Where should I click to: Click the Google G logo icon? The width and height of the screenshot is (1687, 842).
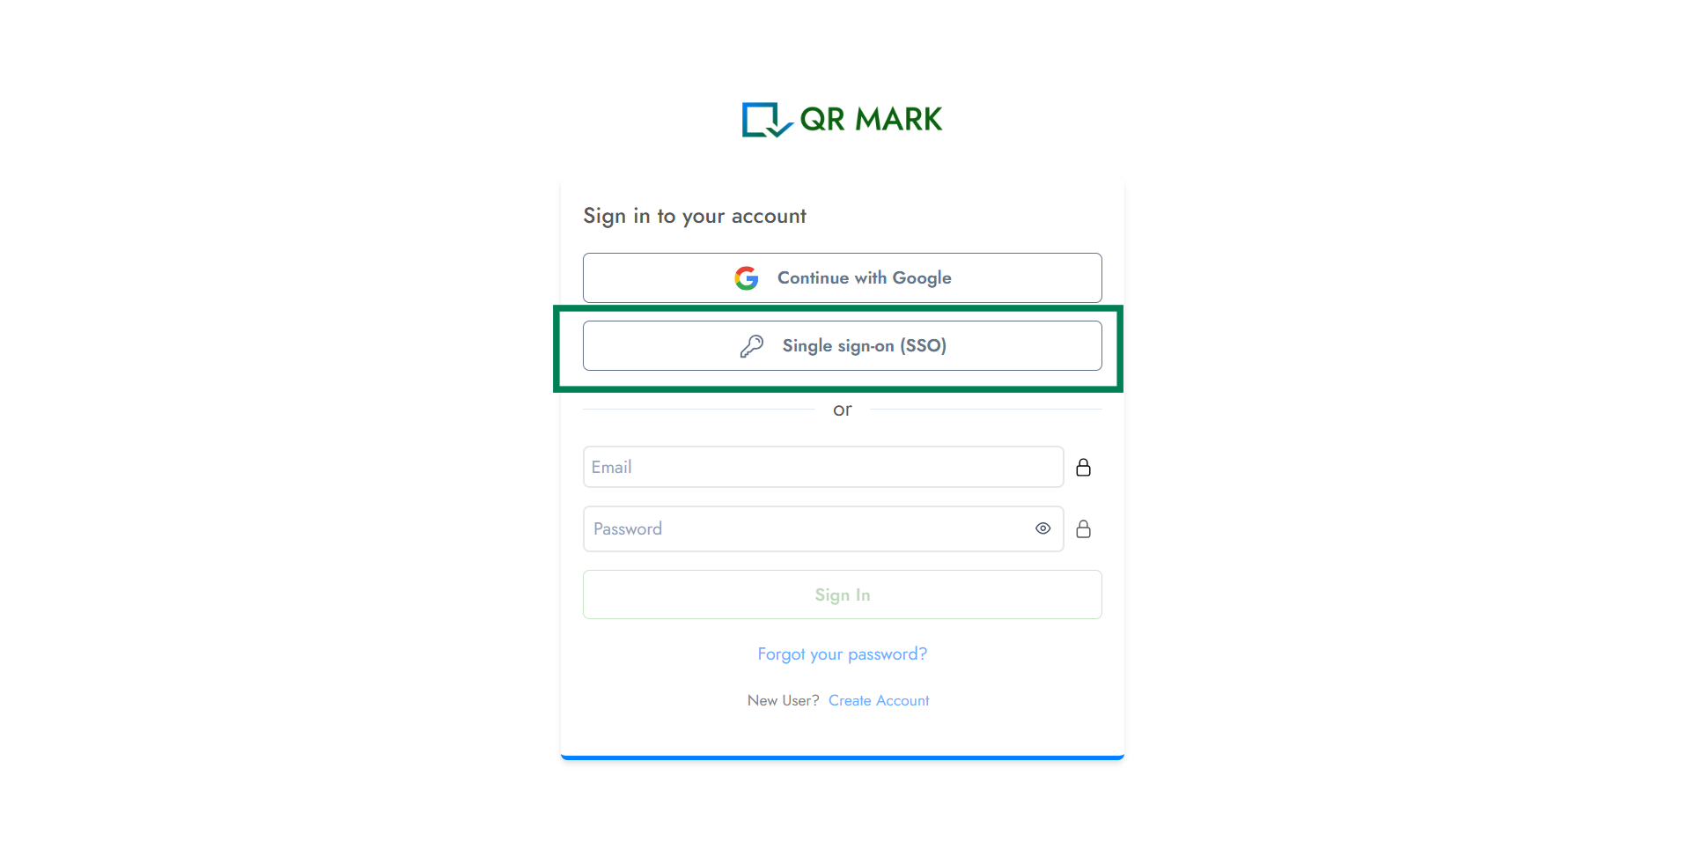pyautogui.click(x=747, y=278)
